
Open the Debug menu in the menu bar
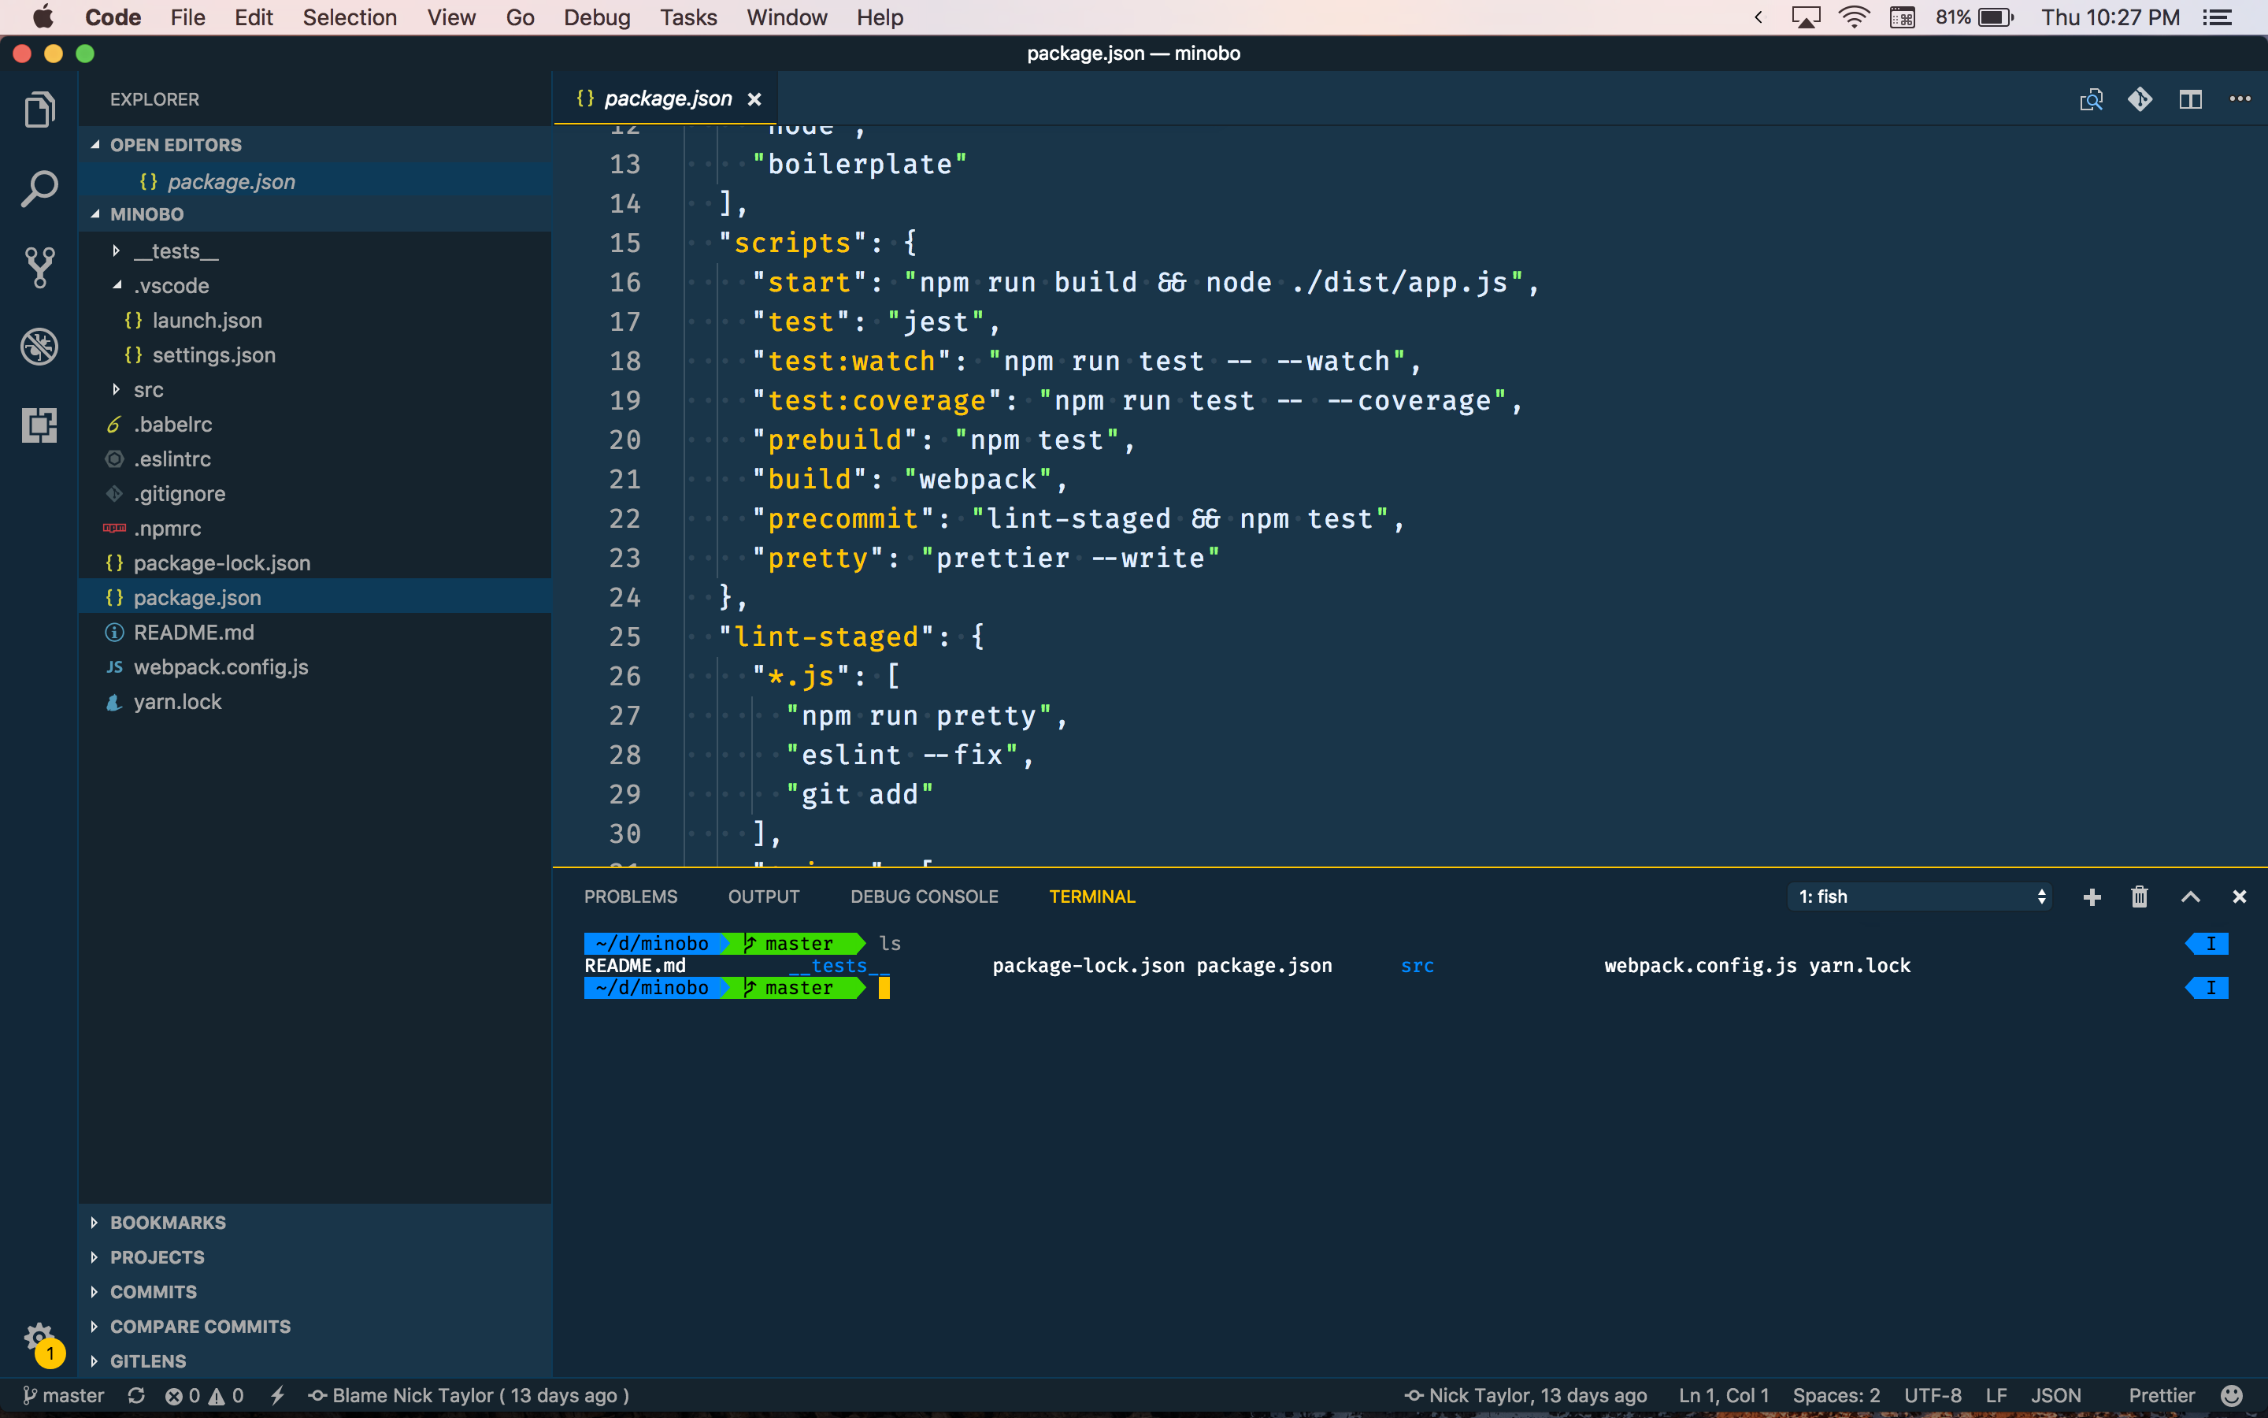(597, 17)
